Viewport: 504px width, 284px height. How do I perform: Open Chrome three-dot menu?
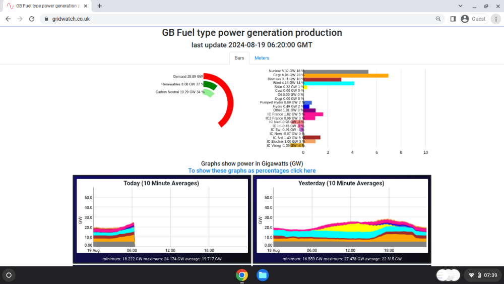(x=496, y=19)
